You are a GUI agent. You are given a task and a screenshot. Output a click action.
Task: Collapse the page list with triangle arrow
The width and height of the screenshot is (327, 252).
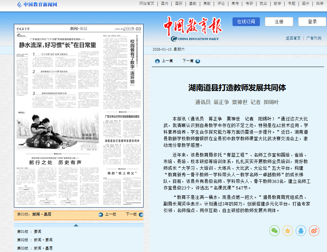click(76, 225)
